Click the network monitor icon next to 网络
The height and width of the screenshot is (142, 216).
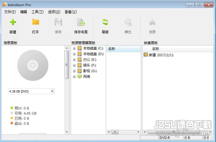80,77
